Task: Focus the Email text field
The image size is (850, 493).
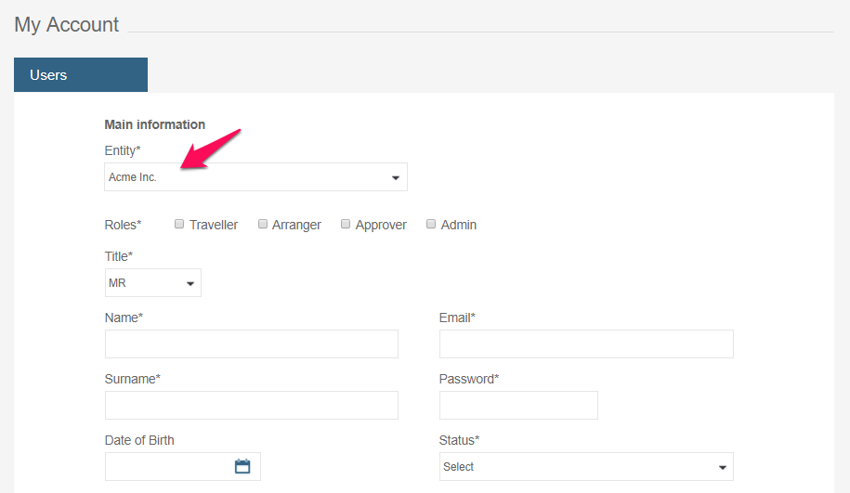Action: 586,344
